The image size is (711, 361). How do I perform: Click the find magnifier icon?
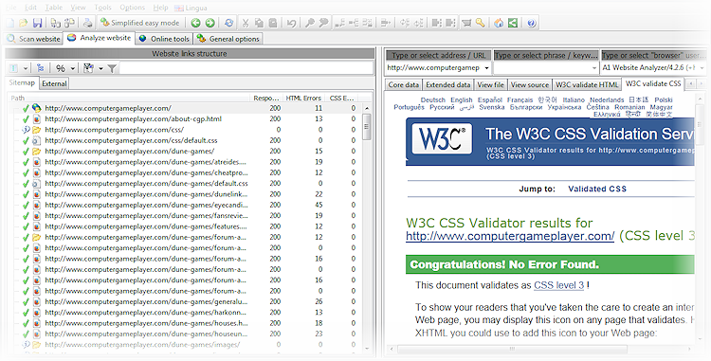click(x=310, y=23)
